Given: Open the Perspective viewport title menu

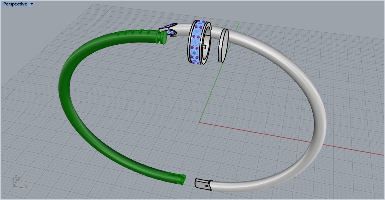Looking at the screenshot, I should (x=15, y=4).
